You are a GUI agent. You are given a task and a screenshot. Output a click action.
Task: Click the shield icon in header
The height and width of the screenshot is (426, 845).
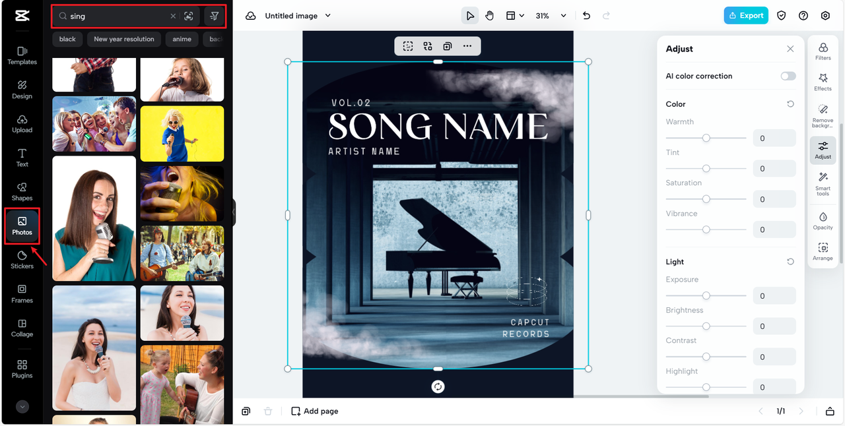pyautogui.click(x=782, y=16)
